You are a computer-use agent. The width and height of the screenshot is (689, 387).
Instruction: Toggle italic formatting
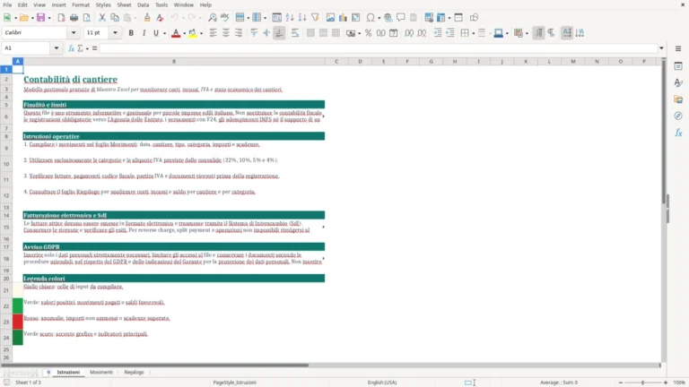pyautogui.click(x=144, y=33)
